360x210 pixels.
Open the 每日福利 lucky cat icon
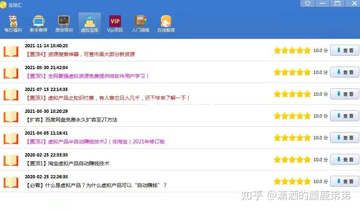tap(13, 23)
